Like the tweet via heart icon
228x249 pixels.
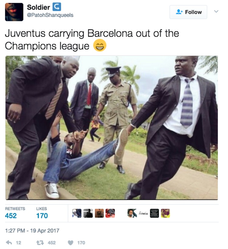[70, 243]
